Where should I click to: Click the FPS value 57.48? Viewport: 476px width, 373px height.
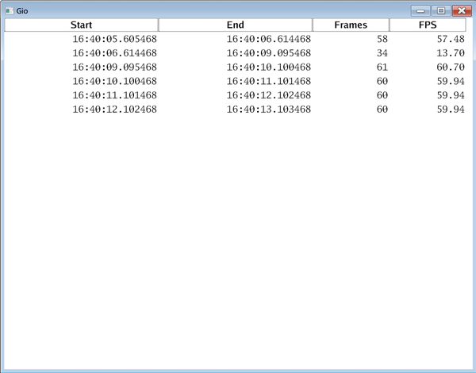tap(450, 38)
